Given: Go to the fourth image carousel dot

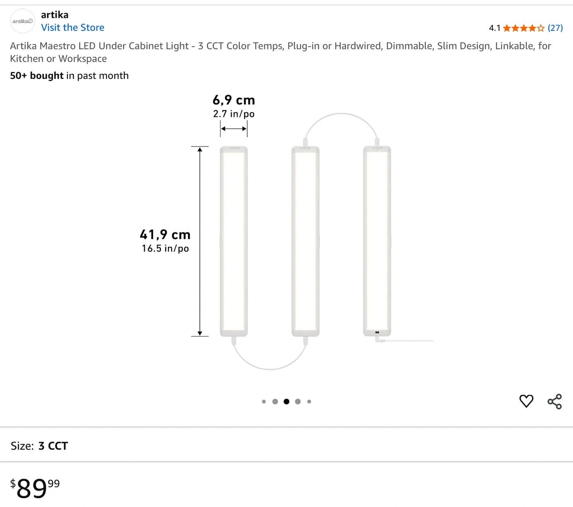Looking at the screenshot, I should [x=298, y=402].
